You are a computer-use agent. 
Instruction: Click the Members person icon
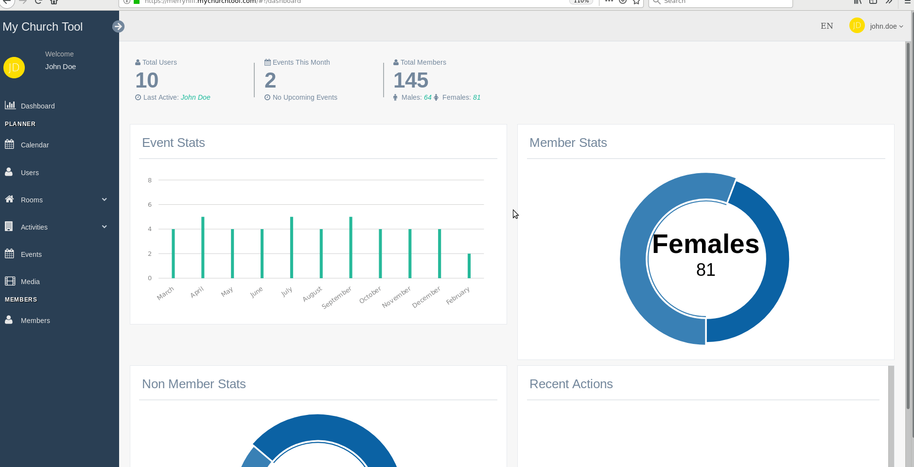(9, 320)
